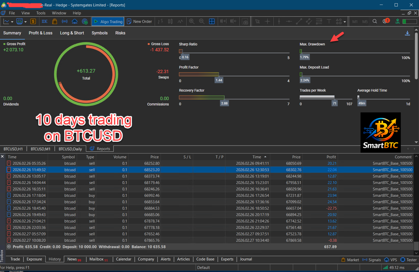Switch chart to line chart

click(180, 22)
